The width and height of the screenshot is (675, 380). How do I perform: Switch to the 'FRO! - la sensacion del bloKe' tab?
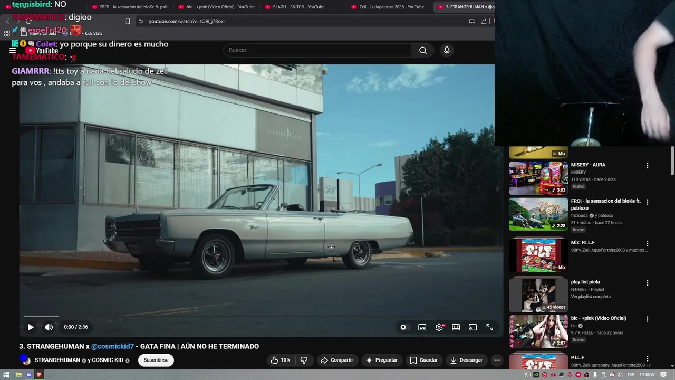(130, 7)
